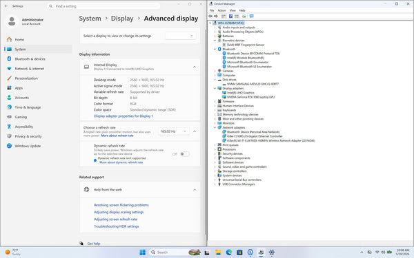Open Troubleshooting HDR settings link
This screenshot has height=258, width=414.
[117, 226]
